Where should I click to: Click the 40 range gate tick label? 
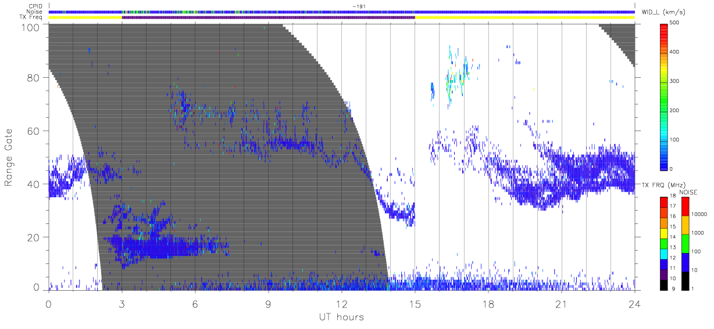pos(32,184)
